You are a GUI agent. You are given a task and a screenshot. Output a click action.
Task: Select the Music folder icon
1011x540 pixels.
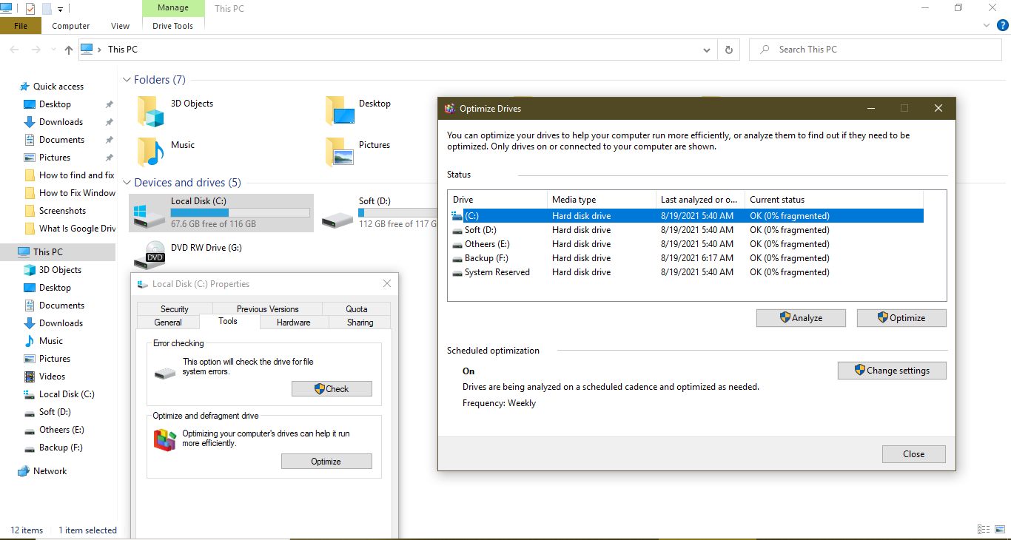[x=150, y=152]
